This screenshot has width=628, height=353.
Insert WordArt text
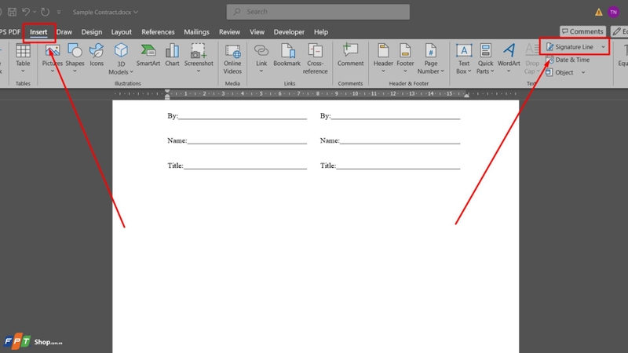point(509,58)
